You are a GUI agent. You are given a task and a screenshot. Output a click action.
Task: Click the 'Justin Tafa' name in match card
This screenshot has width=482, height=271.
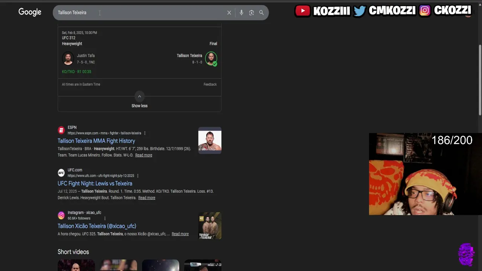tap(86, 56)
